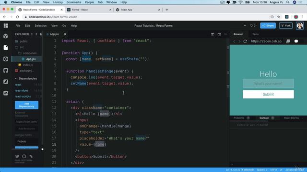Go back in the preview browser
The height and width of the screenshot is (172, 307).
234,42
